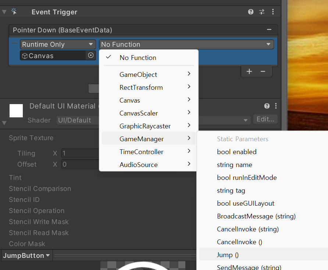Expand TimeController submenu
The height and width of the screenshot is (270, 328).
[x=149, y=152]
